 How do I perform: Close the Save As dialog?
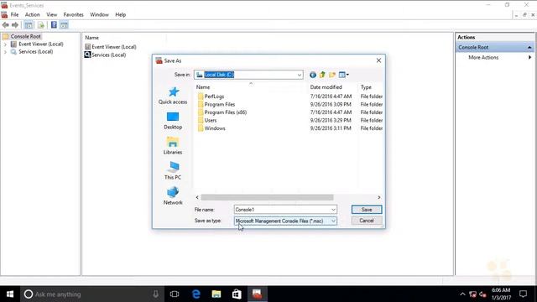[x=378, y=60]
